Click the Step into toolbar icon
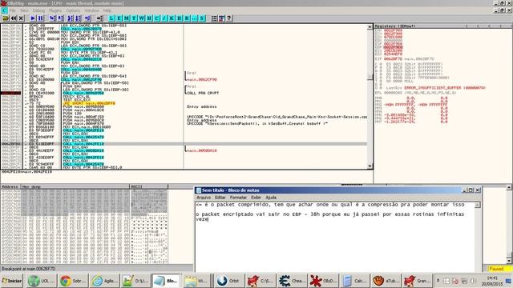513x288 pixels. coord(52,18)
